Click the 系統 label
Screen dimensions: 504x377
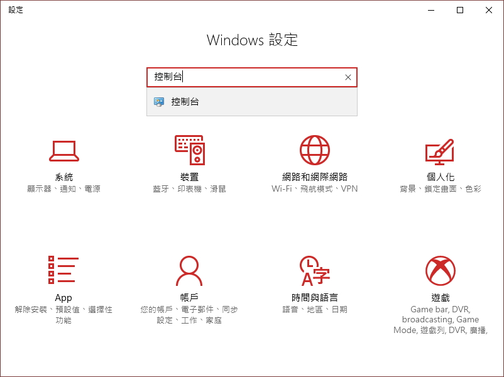click(64, 177)
